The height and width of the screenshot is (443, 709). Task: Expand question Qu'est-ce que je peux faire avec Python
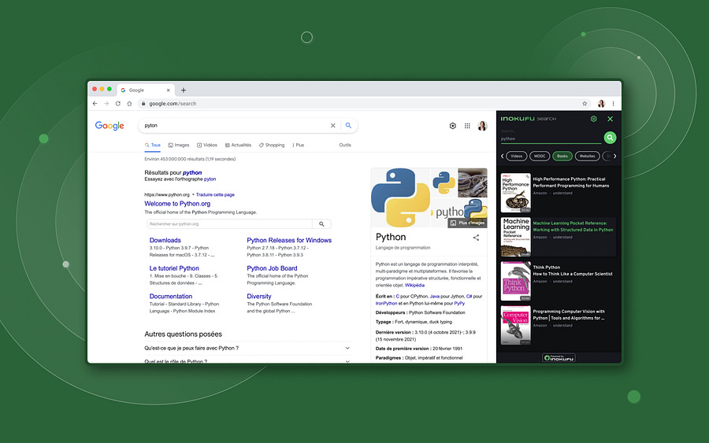(247, 348)
